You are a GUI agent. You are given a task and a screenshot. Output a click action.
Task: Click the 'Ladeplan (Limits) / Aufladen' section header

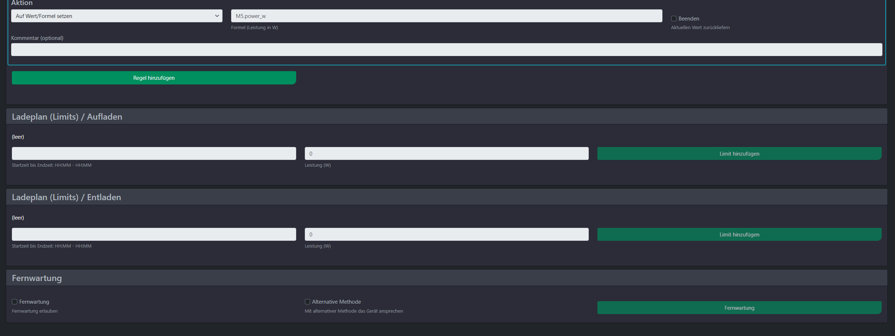click(67, 117)
